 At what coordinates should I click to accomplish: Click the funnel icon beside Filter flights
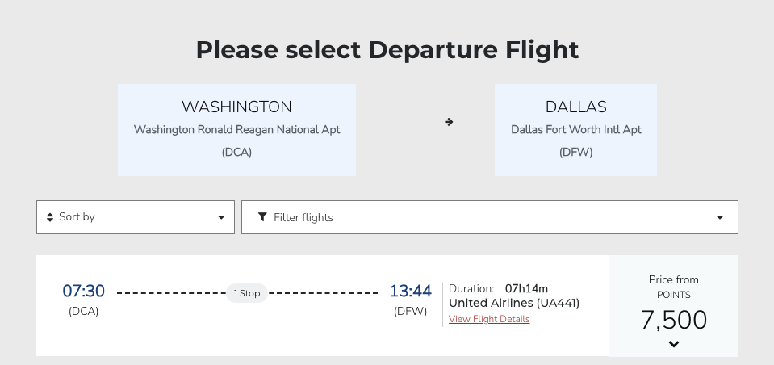click(x=262, y=217)
